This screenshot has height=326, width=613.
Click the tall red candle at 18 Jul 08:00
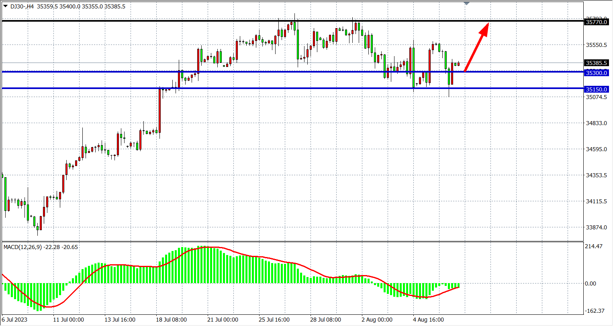click(159, 110)
